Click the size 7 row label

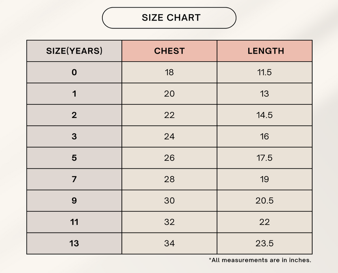[x=74, y=179]
